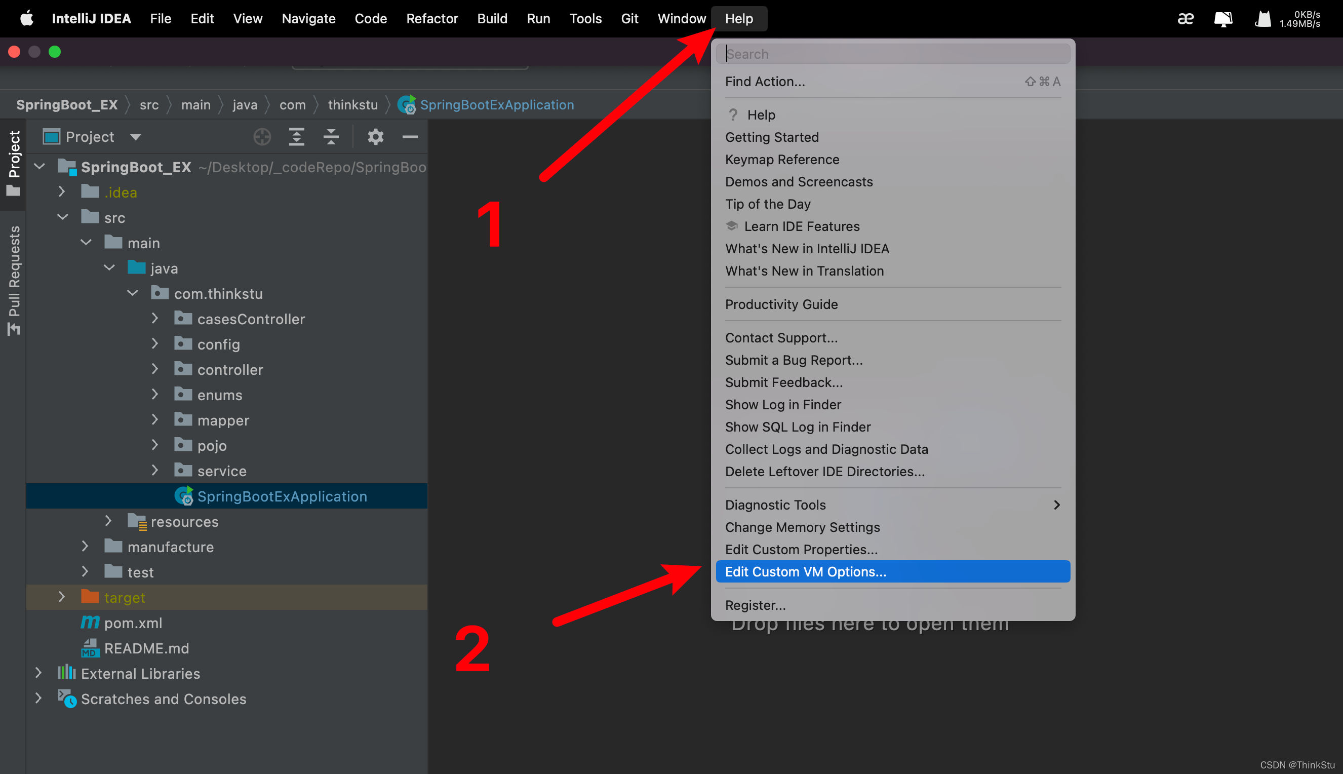This screenshot has width=1343, height=774.
Task: Collapse the src folder
Action: point(63,217)
